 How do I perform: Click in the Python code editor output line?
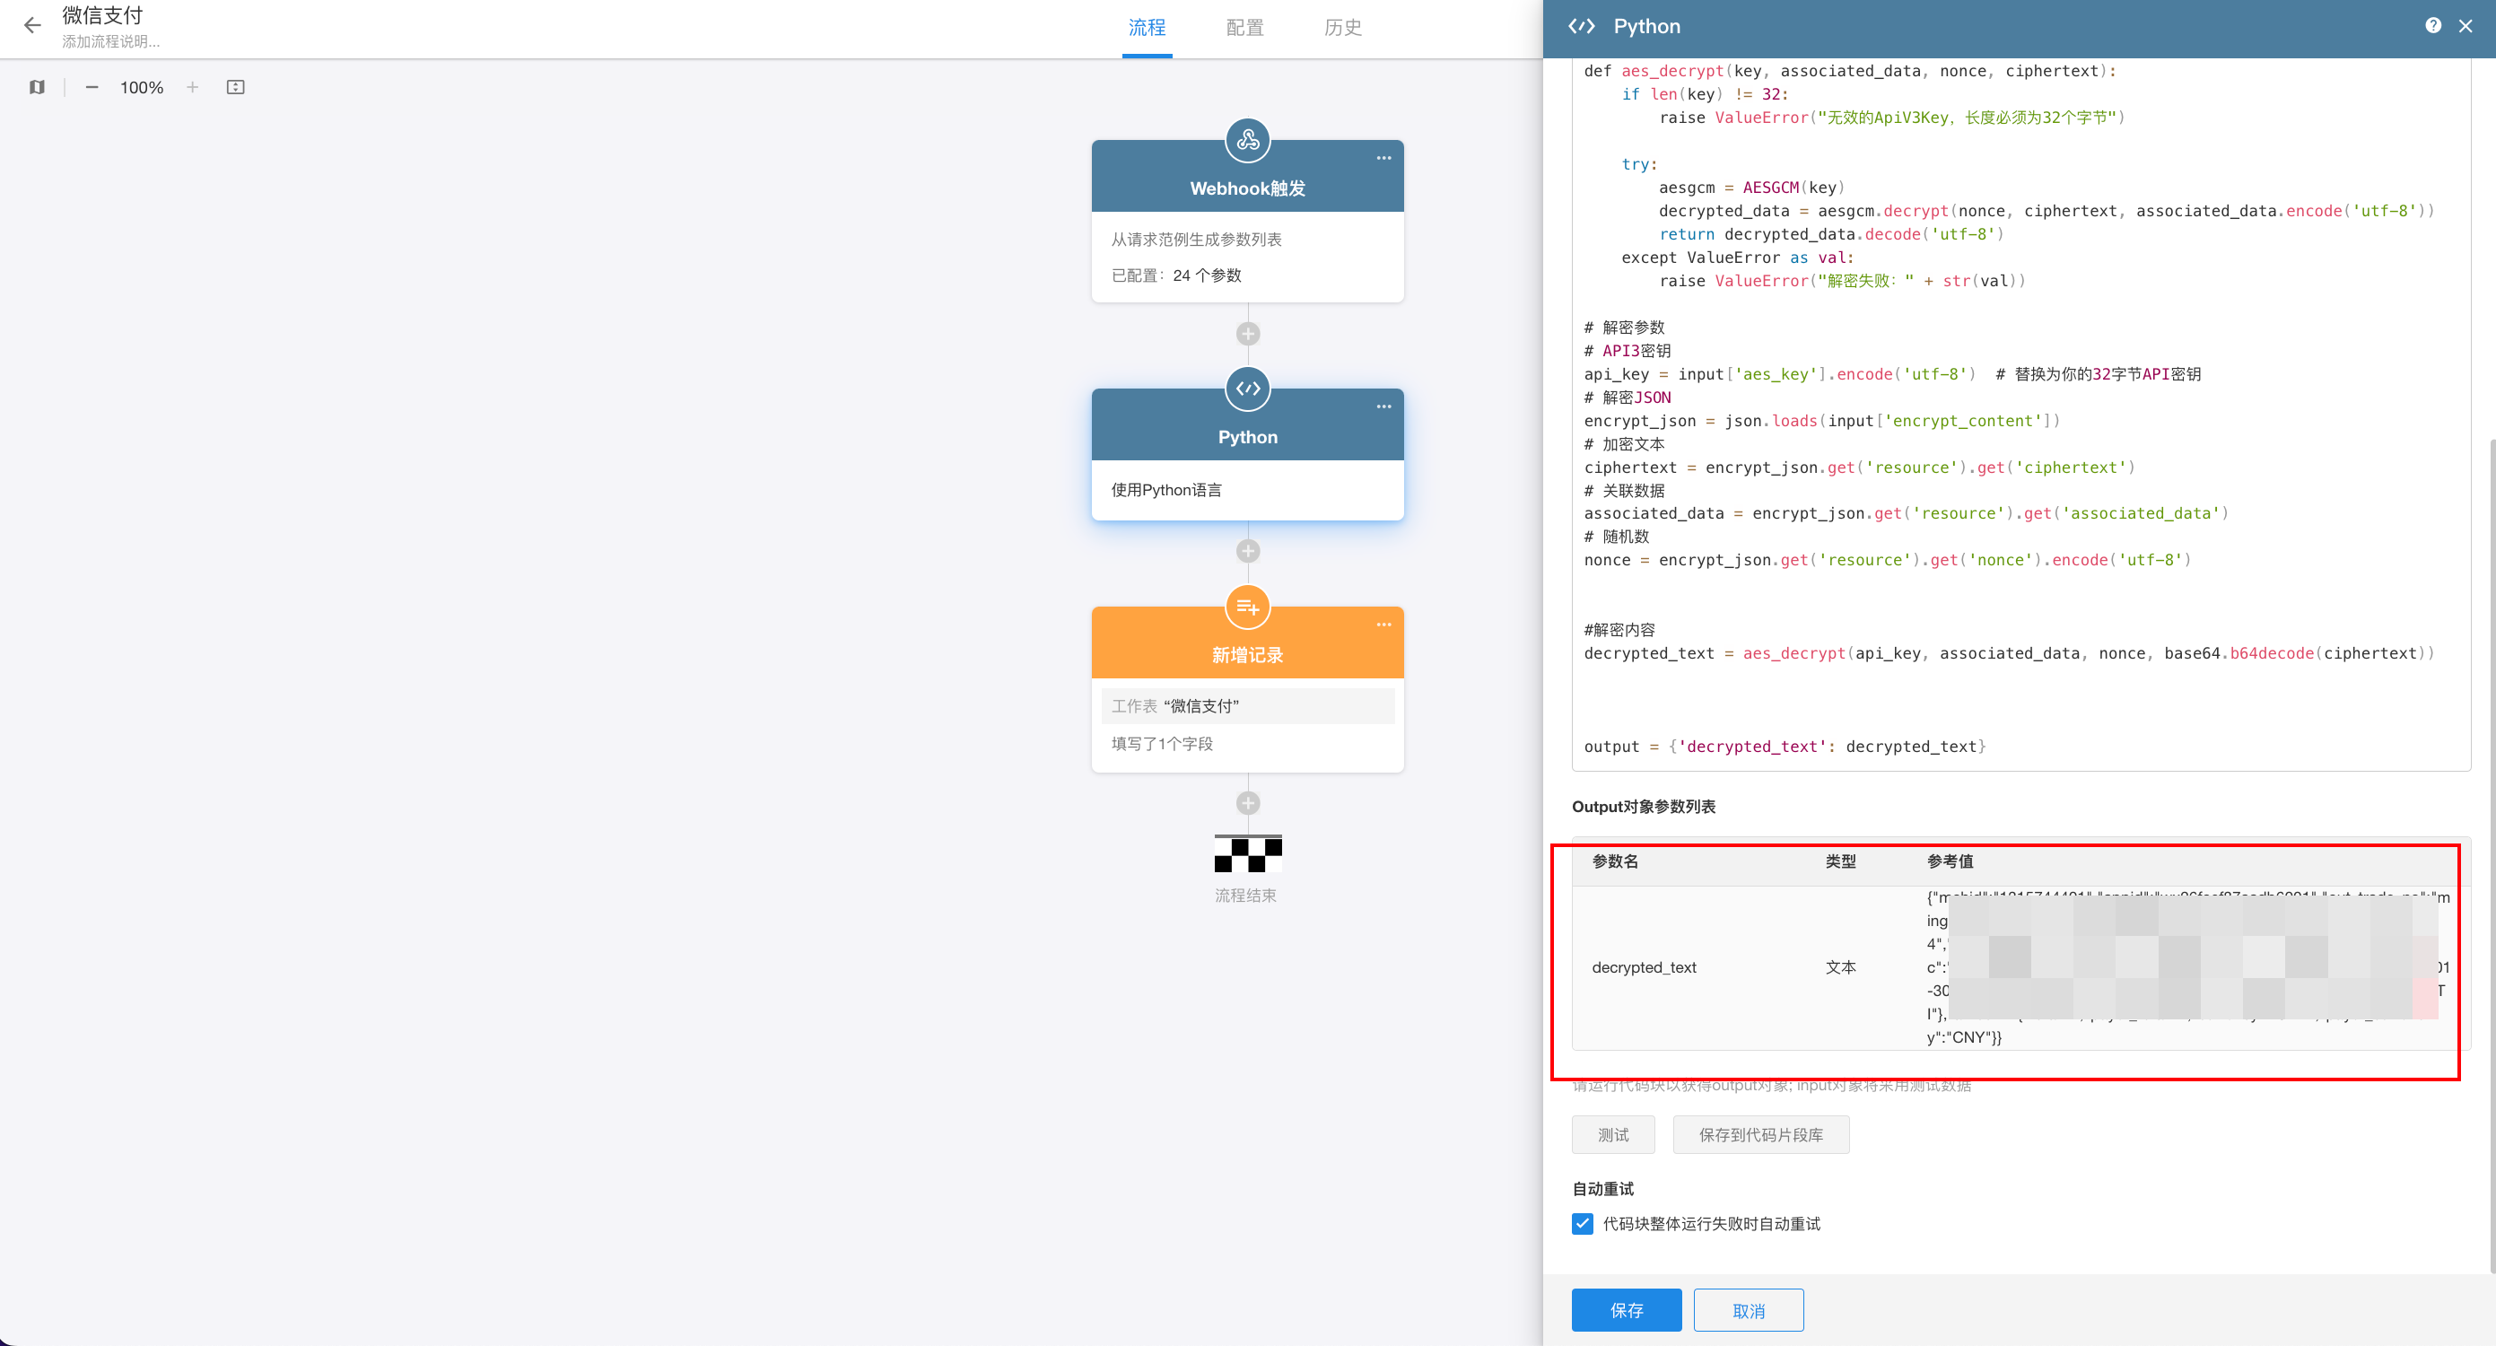(1783, 747)
